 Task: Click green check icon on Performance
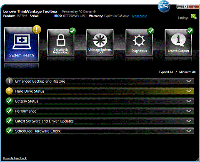tap(9, 111)
